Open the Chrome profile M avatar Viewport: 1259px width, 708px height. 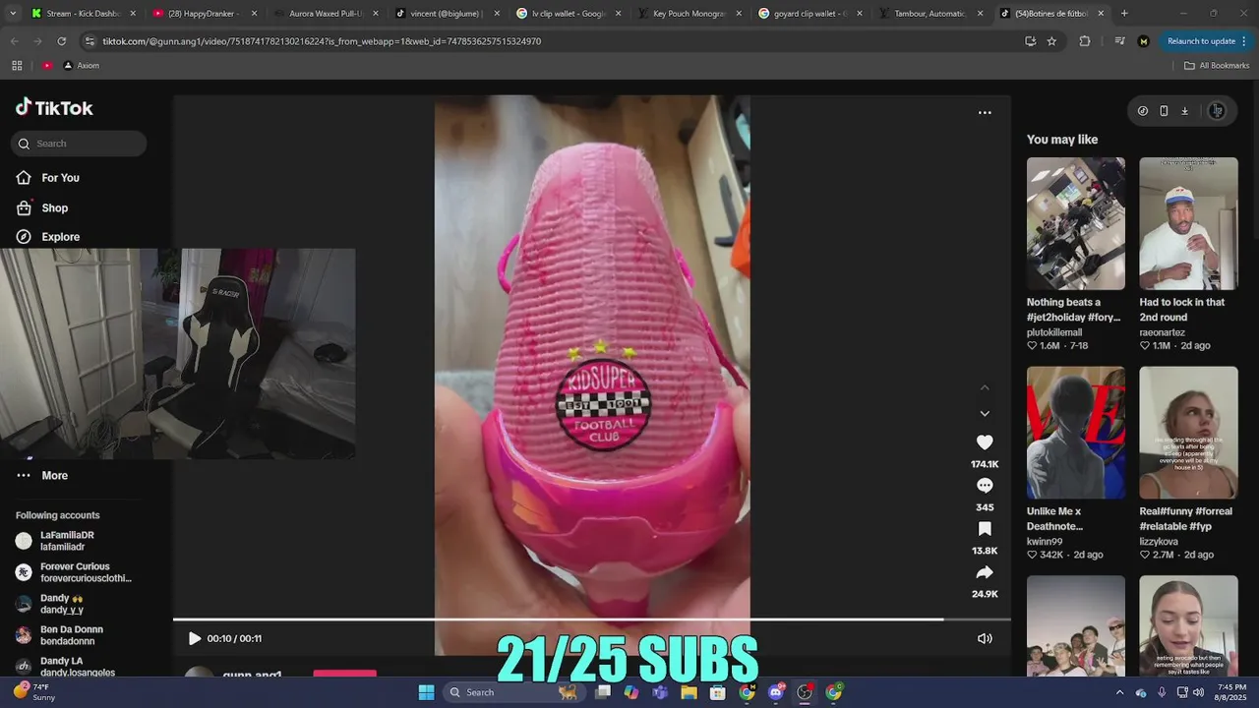tap(1143, 41)
